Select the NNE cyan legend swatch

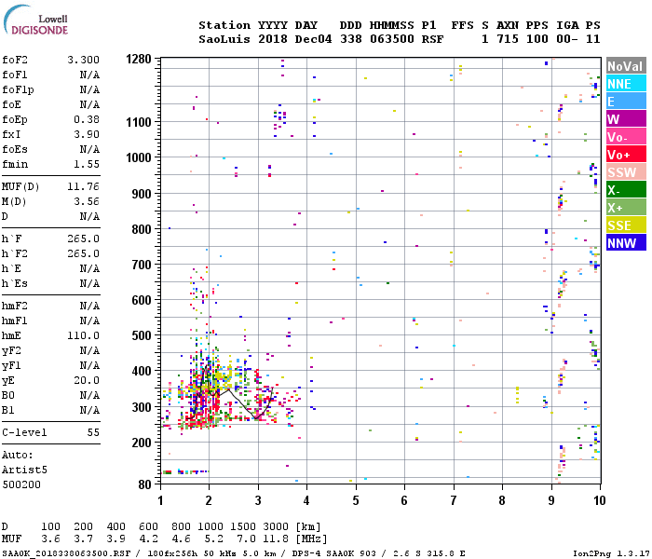(626, 84)
